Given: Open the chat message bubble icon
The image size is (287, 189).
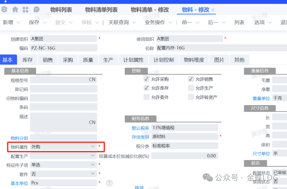Looking at the screenshot, I should 36,10.
